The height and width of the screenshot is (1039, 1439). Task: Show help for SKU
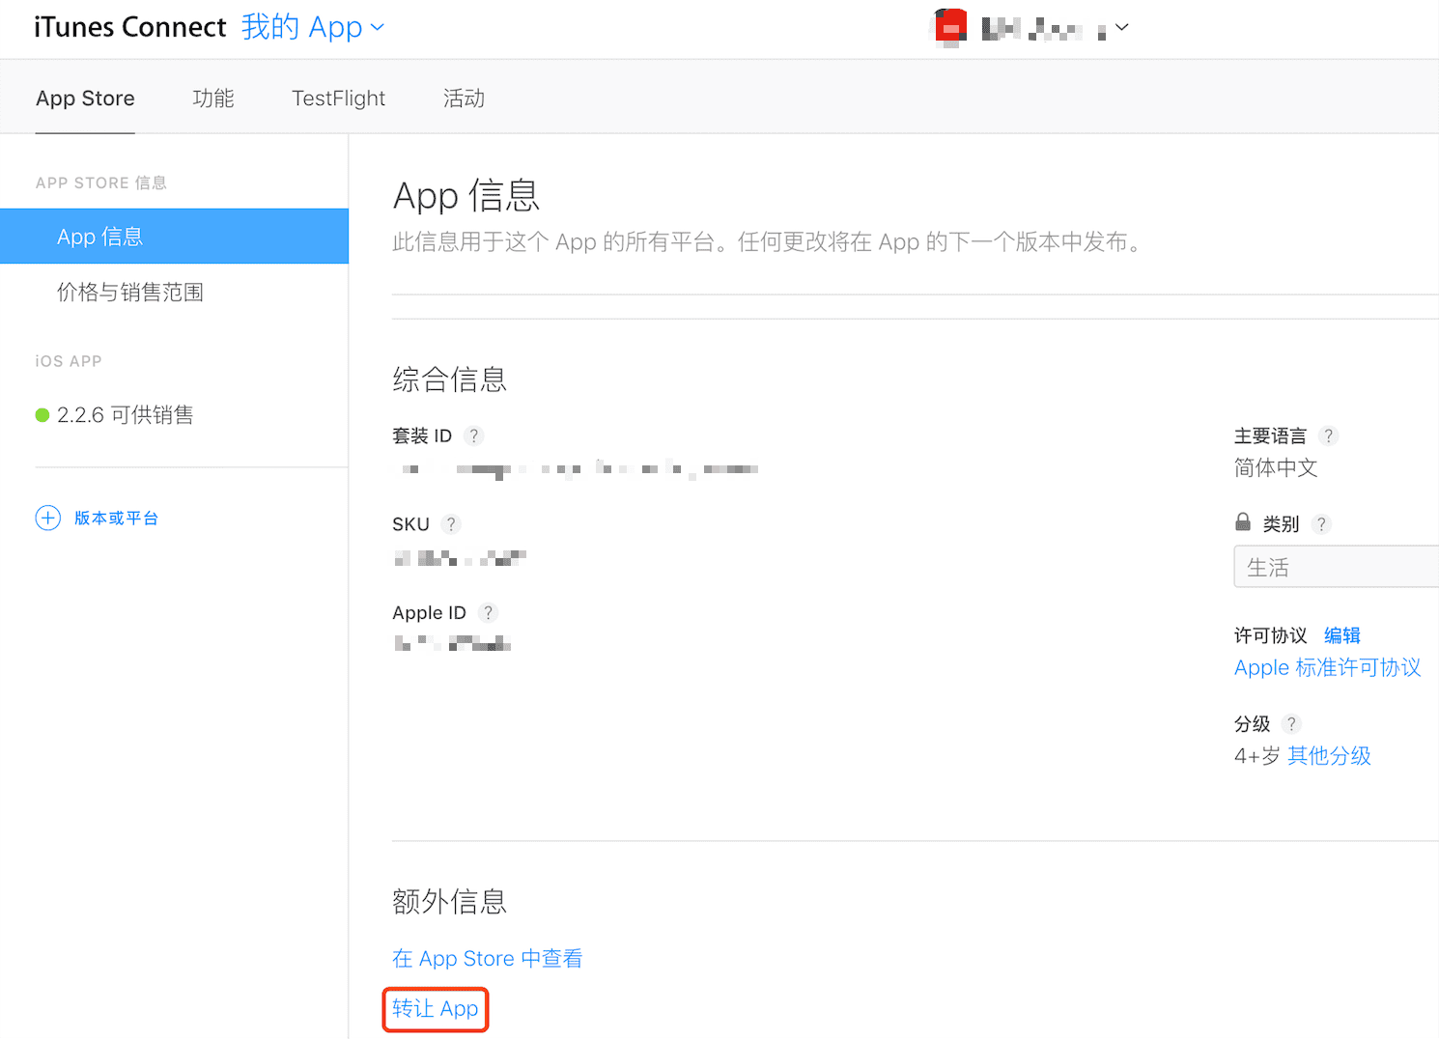pyautogui.click(x=451, y=524)
